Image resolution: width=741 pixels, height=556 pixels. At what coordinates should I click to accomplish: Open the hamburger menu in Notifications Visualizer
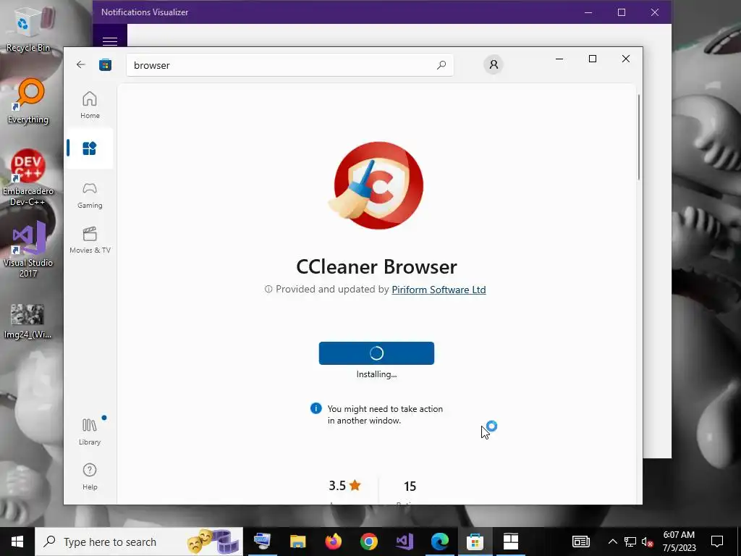pyautogui.click(x=110, y=41)
